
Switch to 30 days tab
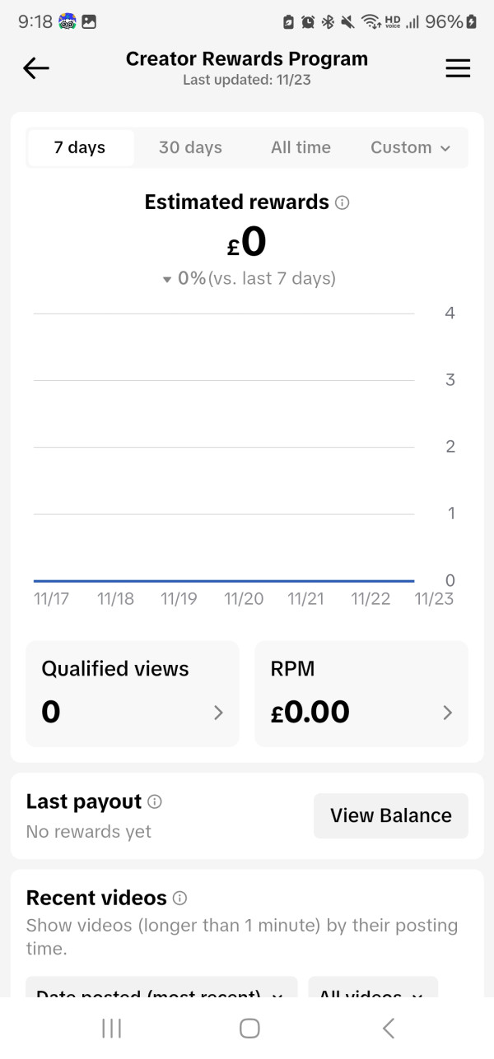click(x=190, y=148)
